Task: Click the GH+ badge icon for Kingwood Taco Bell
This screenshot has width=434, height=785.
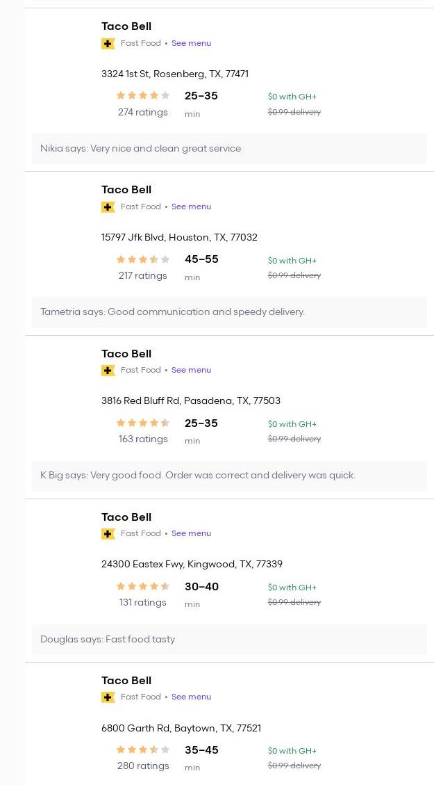Action: pos(108,534)
